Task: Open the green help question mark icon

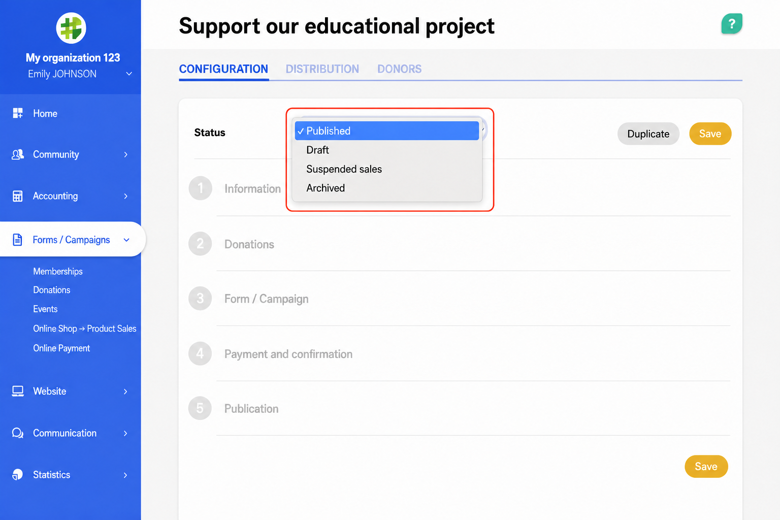Action: [x=732, y=23]
